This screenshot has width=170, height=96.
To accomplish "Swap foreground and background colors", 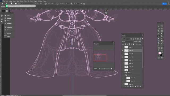I will pyautogui.click(x=162, y=53).
